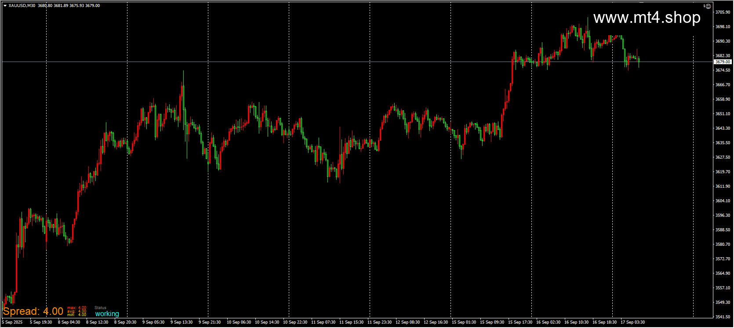Viewport: 734px width, 328px height.
Task: Click the OHLC values 3680.80 3681.89 3675.93 3679.00
Action: (x=69, y=6)
